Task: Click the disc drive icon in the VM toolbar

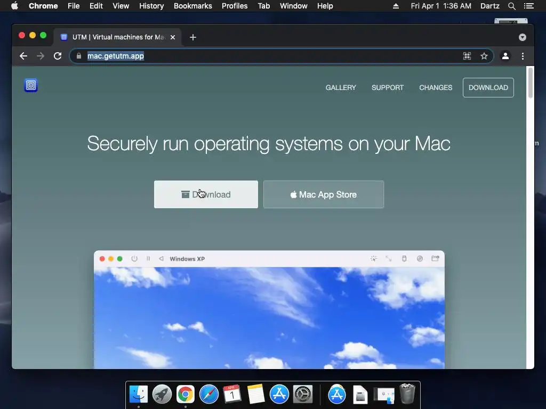Action: pos(420,258)
